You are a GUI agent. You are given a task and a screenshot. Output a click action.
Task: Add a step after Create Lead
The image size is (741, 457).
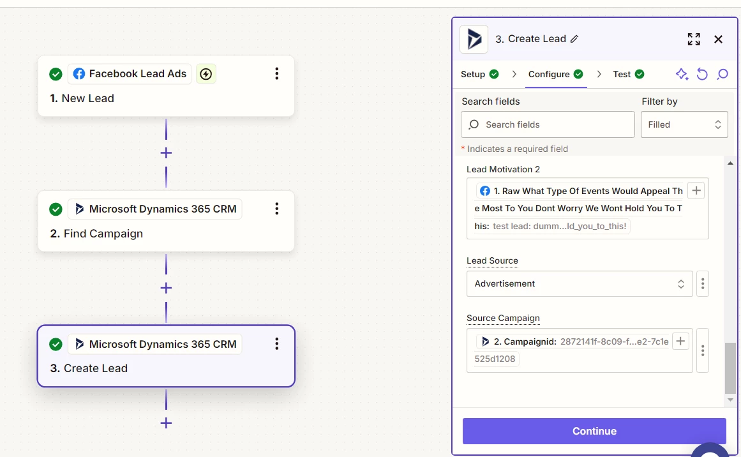coord(166,423)
